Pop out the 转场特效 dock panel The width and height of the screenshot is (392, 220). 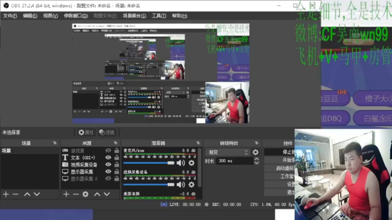pyautogui.click(x=256, y=143)
